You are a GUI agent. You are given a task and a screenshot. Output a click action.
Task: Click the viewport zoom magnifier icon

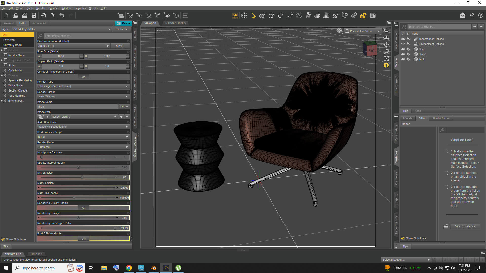(x=386, y=52)
